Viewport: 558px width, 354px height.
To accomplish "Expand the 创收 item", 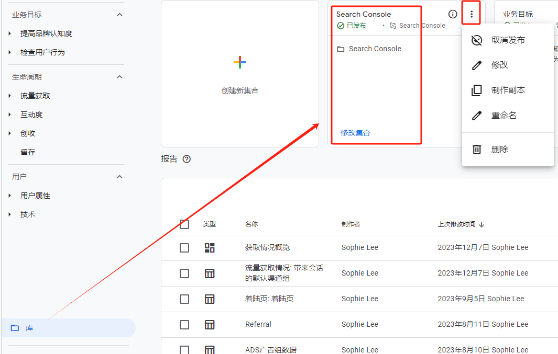I will pyautogui.click(x=9, y=133).
